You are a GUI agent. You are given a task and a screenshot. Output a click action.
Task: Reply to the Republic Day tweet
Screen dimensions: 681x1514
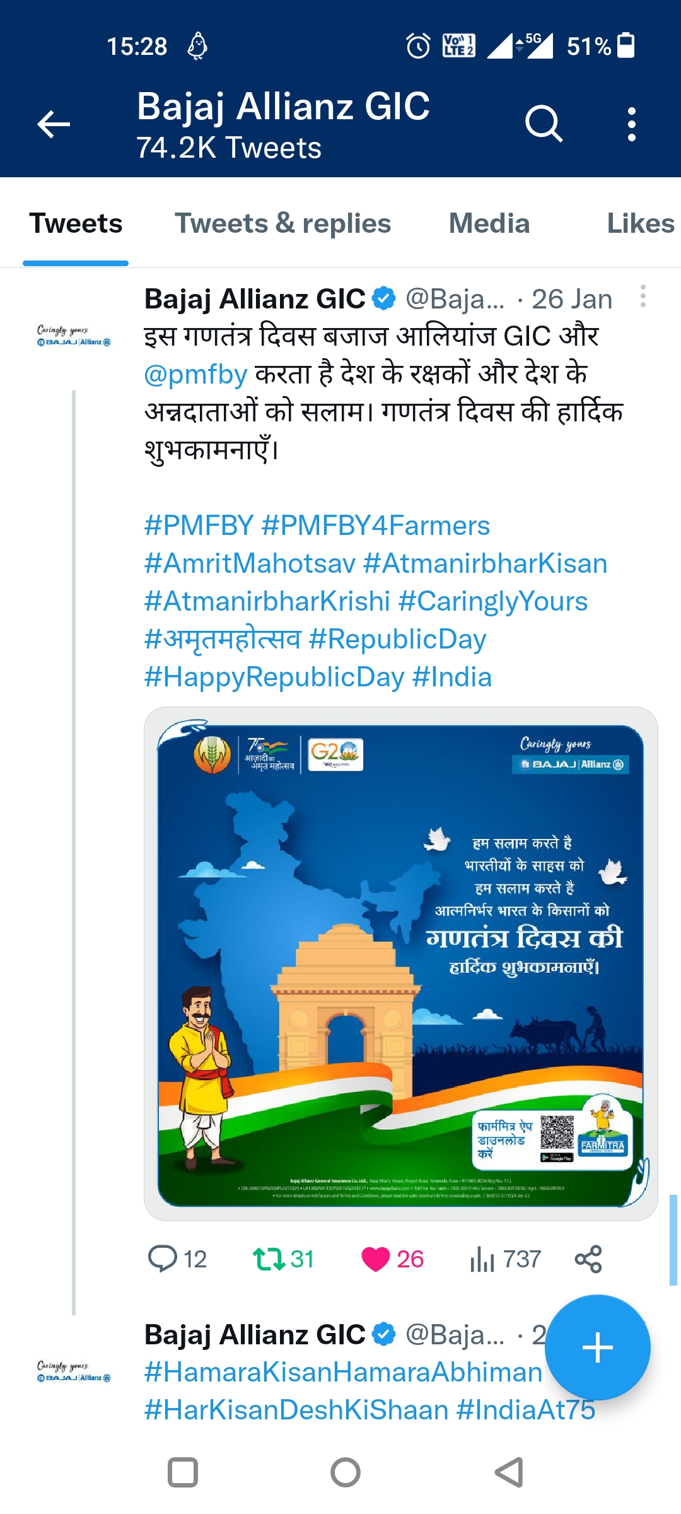(x=163, y=1259)
